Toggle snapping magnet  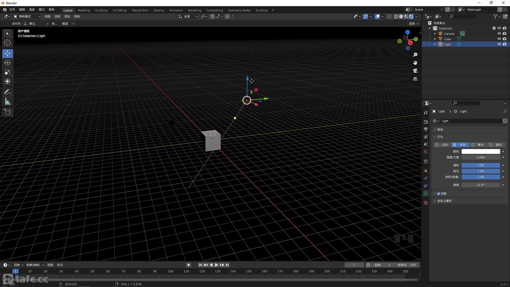212,16
